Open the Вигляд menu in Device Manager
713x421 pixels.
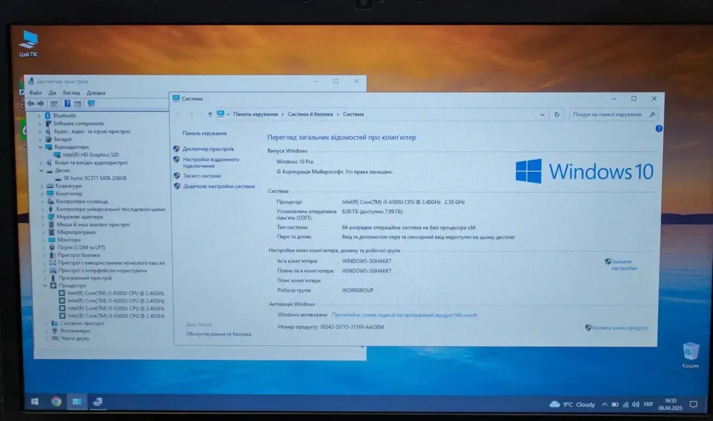point(71,93)
